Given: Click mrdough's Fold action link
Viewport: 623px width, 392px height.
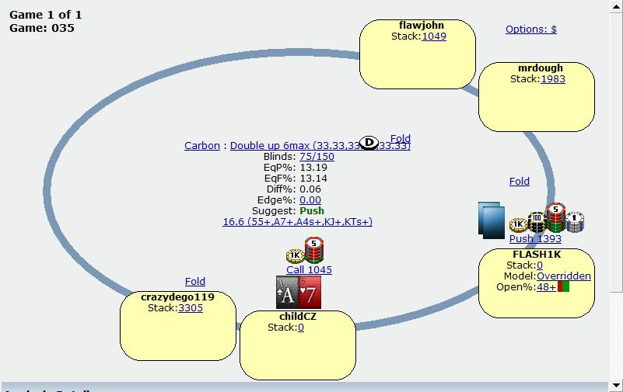Looking at the screenshot, I should click(x=520, y=182).
